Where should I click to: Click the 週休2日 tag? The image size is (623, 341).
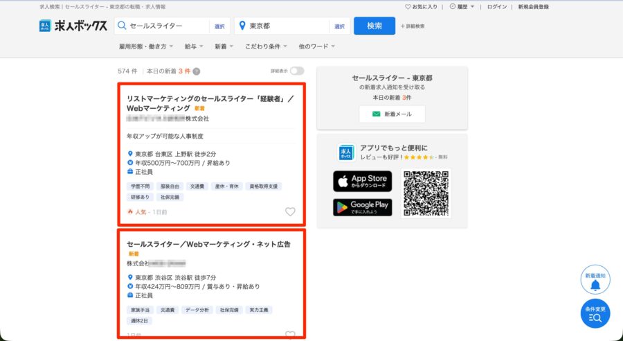click(x=139, y=321)
